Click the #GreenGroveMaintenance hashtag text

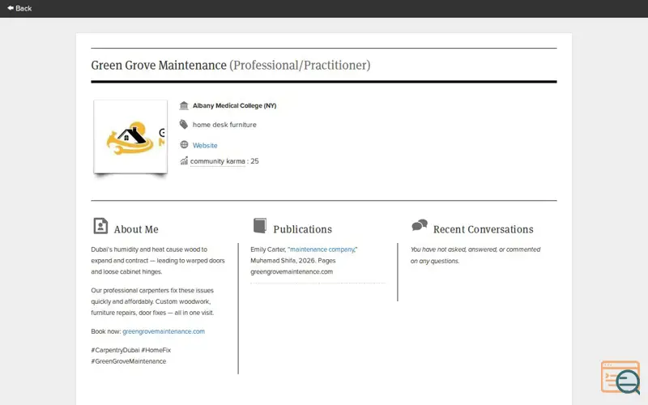129,361
